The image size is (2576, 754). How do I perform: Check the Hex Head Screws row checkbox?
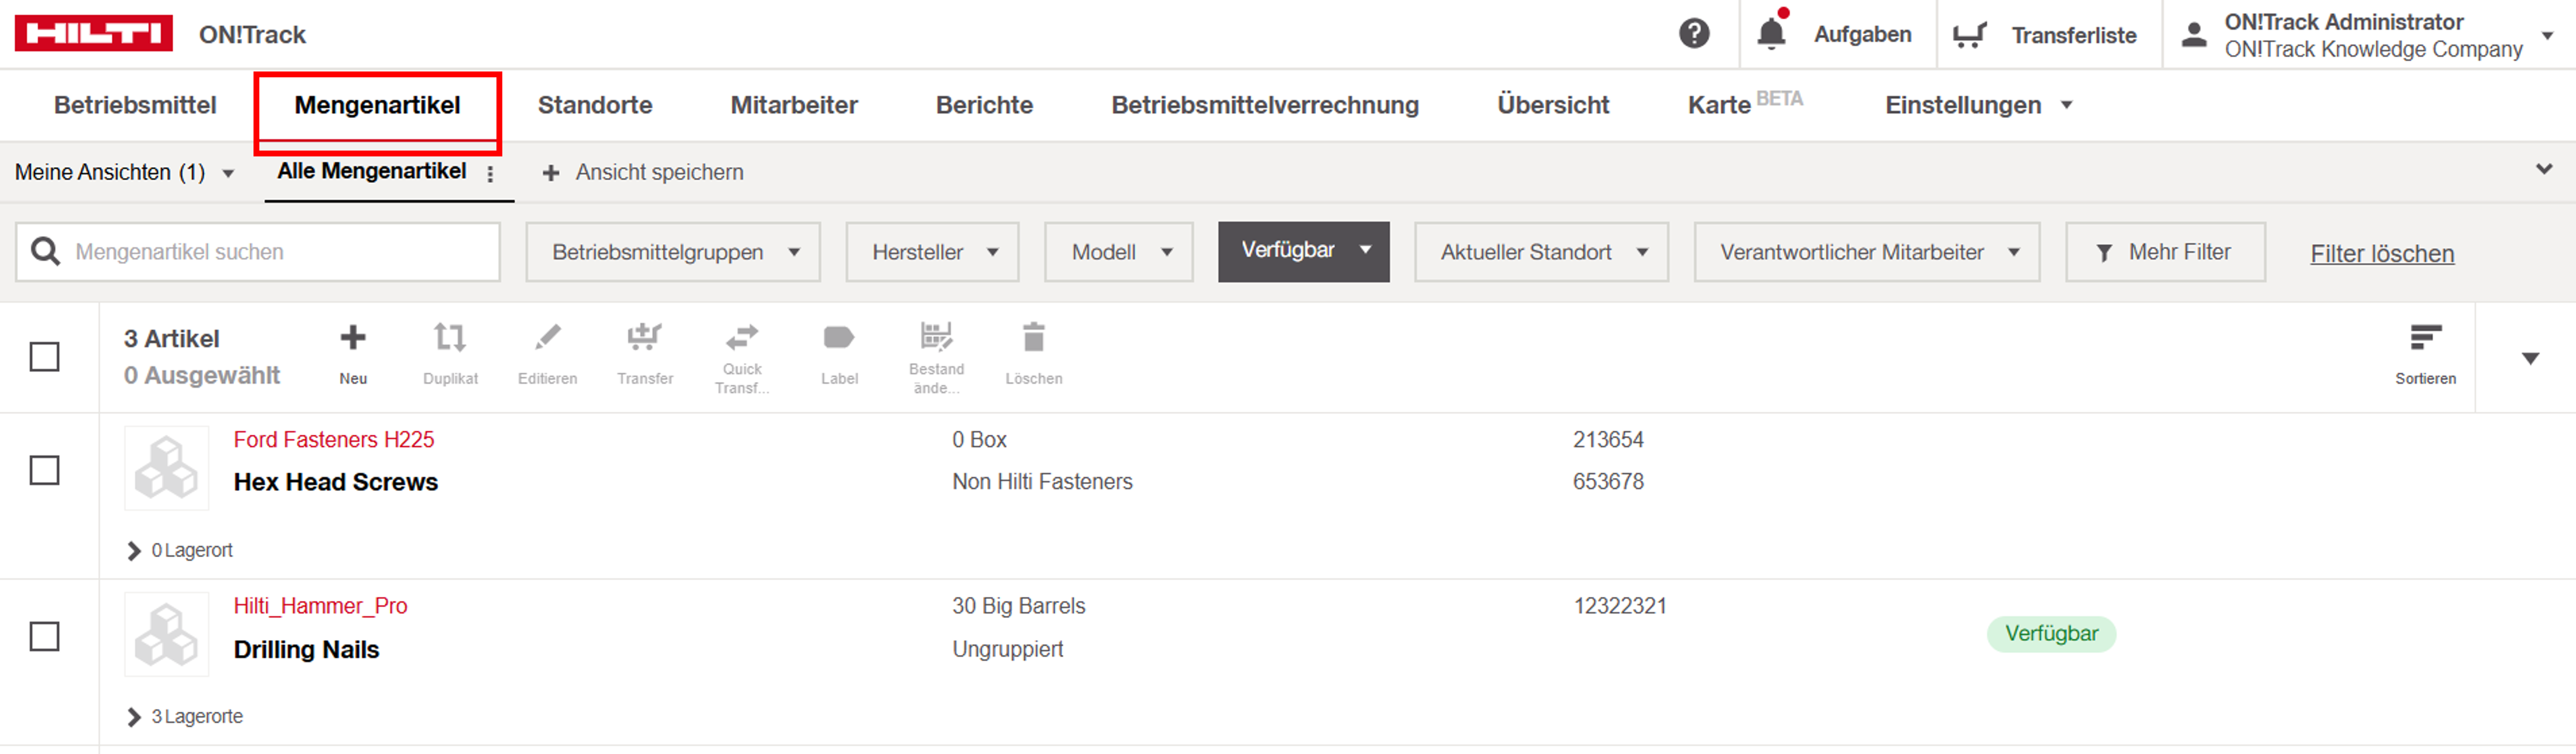(x=45, y=470)
